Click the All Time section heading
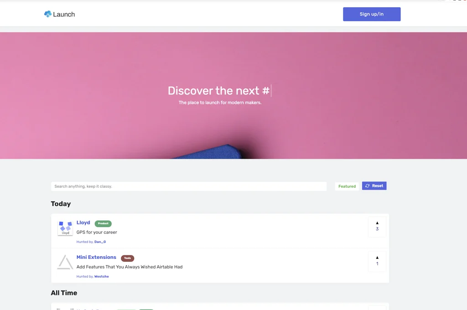The height and width of the screenshot is (310, 467). [64, 293]
